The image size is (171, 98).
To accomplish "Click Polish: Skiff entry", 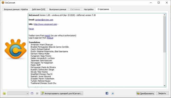I will click(x=36, y=65).
